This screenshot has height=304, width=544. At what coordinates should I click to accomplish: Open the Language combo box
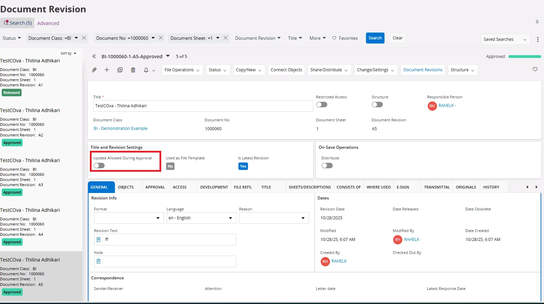[x=201, y=218]
